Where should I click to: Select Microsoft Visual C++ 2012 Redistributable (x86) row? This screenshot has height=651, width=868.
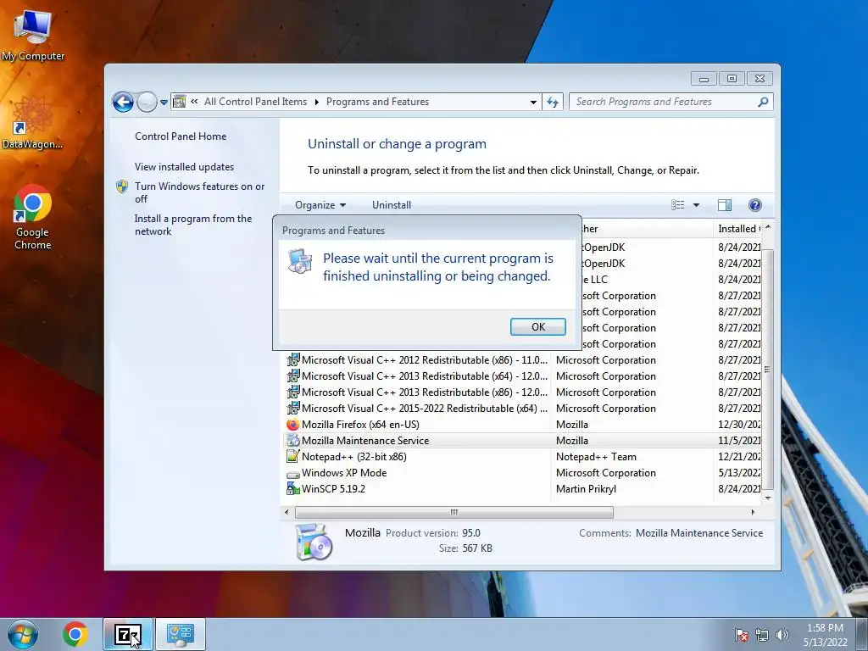tap(523, 359)
